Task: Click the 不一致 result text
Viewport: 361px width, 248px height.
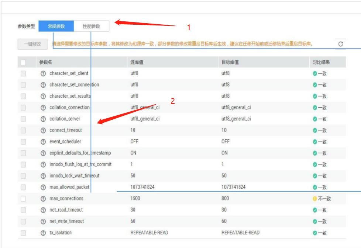Action: tap(324, 199)
